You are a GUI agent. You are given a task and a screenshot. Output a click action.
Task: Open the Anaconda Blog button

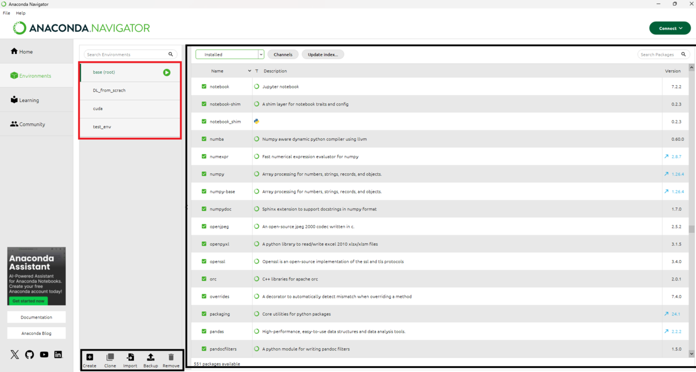(x=37, y=333)
